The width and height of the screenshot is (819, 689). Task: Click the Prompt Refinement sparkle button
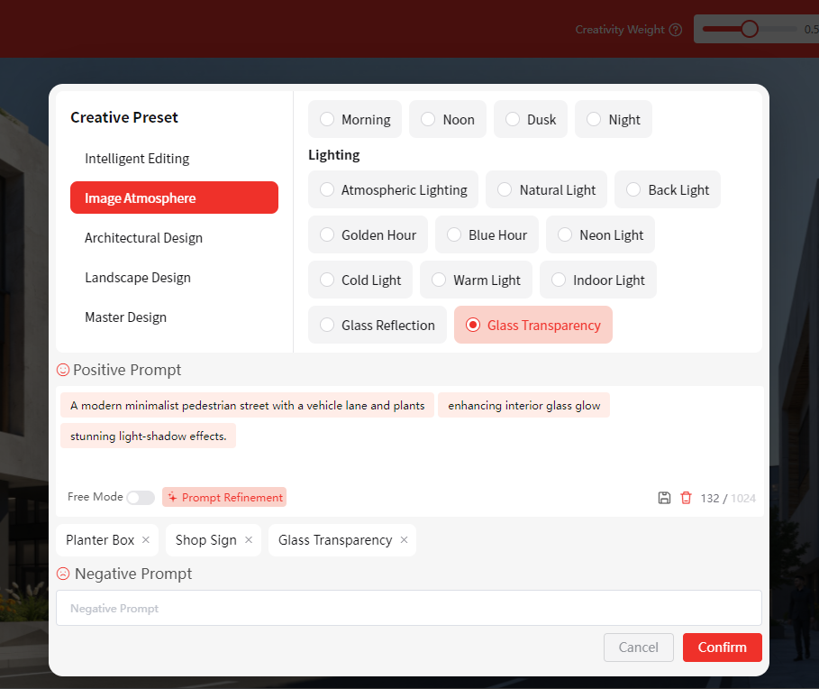coord(224,497)
